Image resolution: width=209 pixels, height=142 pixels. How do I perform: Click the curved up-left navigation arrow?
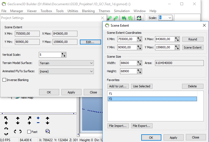point(6,118)
